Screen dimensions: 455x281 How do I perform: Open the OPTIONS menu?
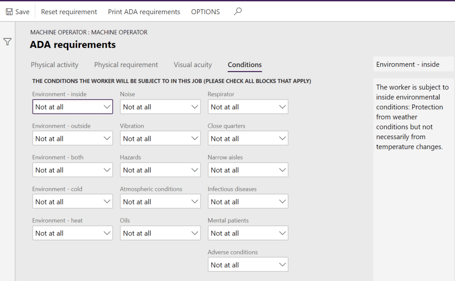[x=205, y=12]
